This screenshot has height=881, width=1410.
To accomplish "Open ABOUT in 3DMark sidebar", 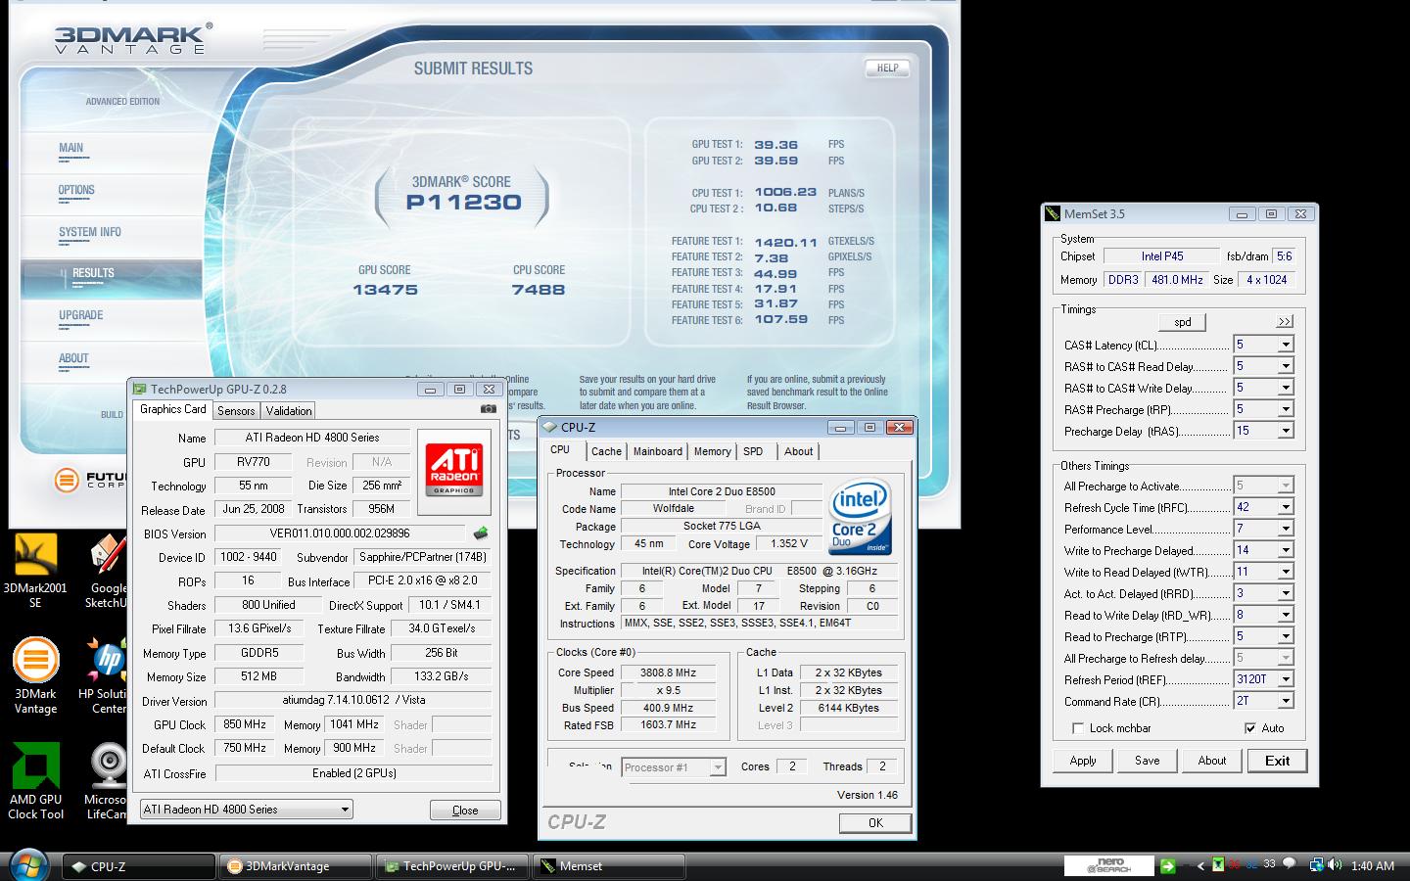I will [x=73, y=358].
